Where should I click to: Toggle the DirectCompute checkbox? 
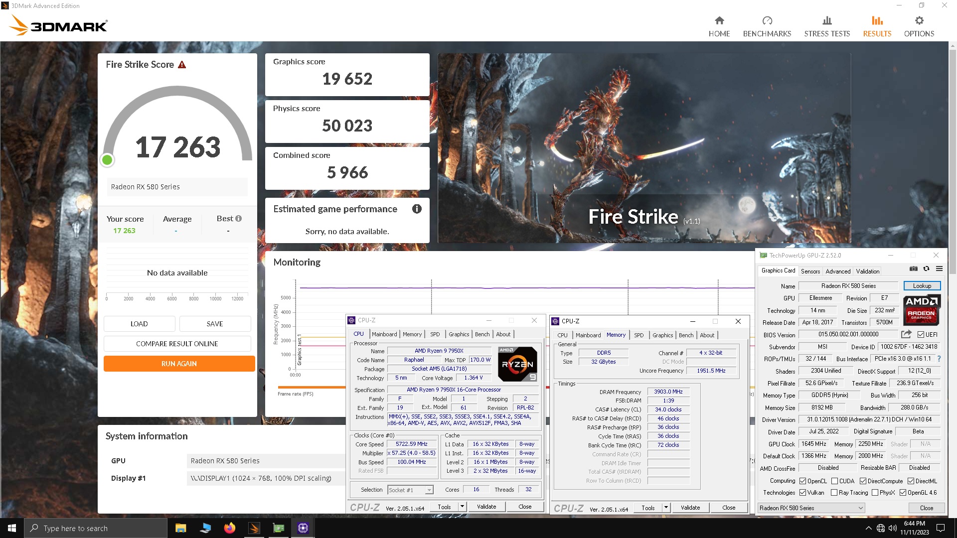point(863,481)
